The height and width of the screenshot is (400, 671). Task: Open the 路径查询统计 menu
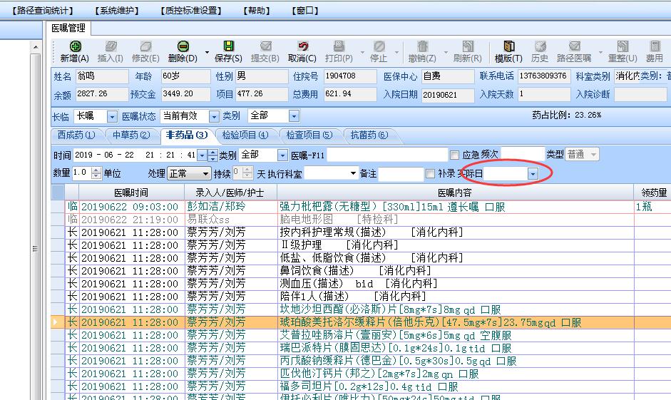(42, 10)
